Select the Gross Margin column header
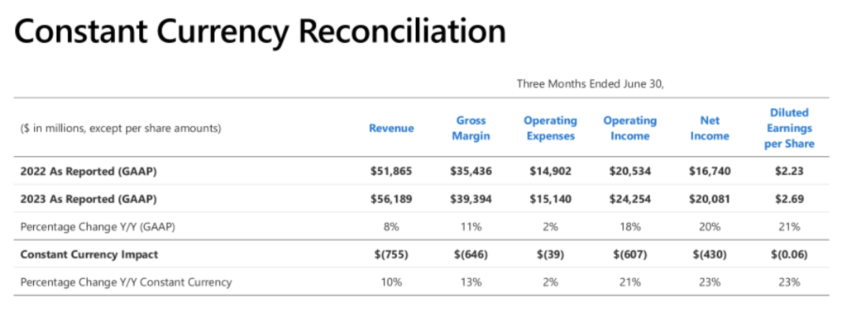The image size is (847, 317). (471, 128)
